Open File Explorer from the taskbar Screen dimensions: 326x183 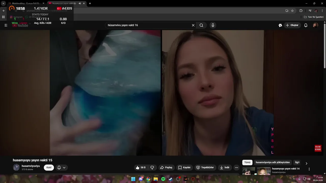[156, 179]
